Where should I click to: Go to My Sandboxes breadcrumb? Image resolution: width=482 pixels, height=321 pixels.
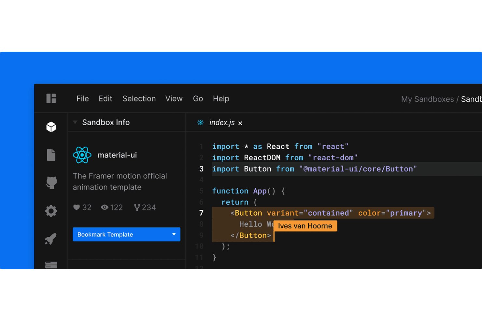pyautogui.click(x=427, y=99)
